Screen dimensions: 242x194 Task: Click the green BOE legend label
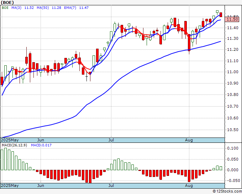pos(5,8)
